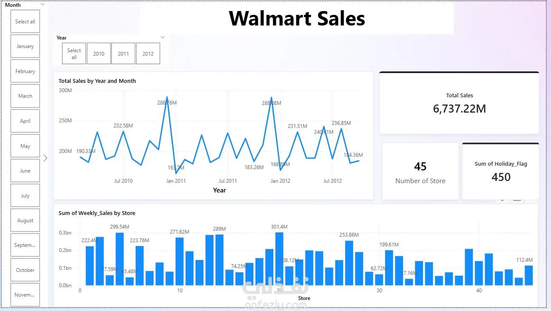Click the Sum of Holiday_Flag card

(501, 172)
